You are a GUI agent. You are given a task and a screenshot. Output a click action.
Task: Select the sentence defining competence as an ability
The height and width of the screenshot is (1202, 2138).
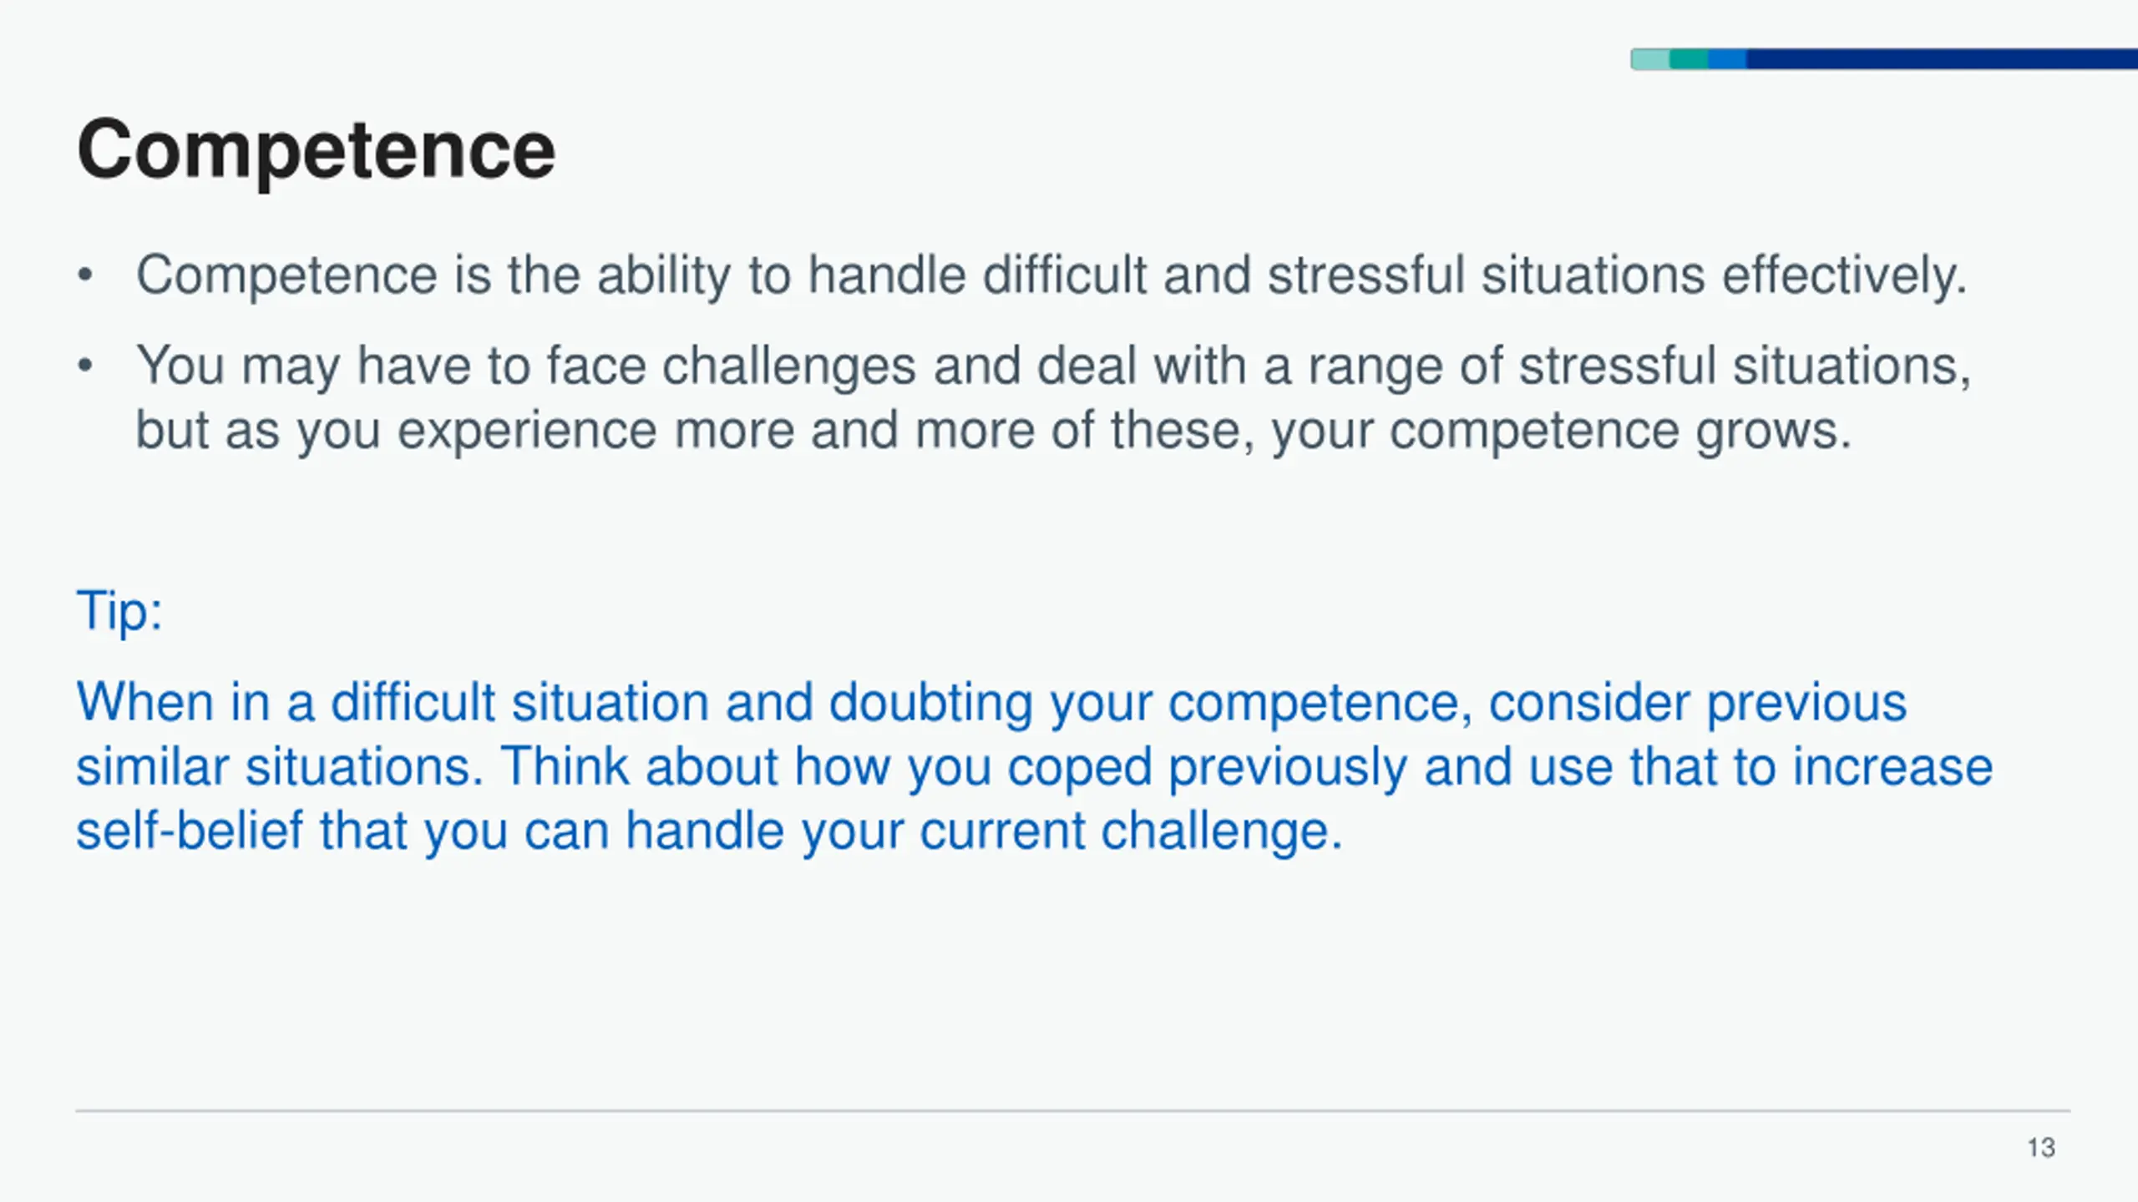(1051, 275)
